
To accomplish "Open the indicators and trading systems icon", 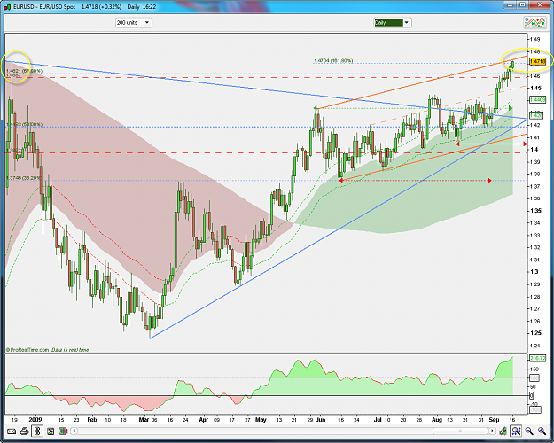I will (x=534, y=23).
